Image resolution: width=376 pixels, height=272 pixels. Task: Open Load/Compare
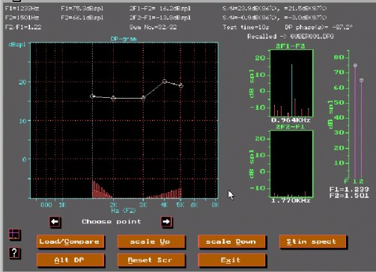point(70,241)
